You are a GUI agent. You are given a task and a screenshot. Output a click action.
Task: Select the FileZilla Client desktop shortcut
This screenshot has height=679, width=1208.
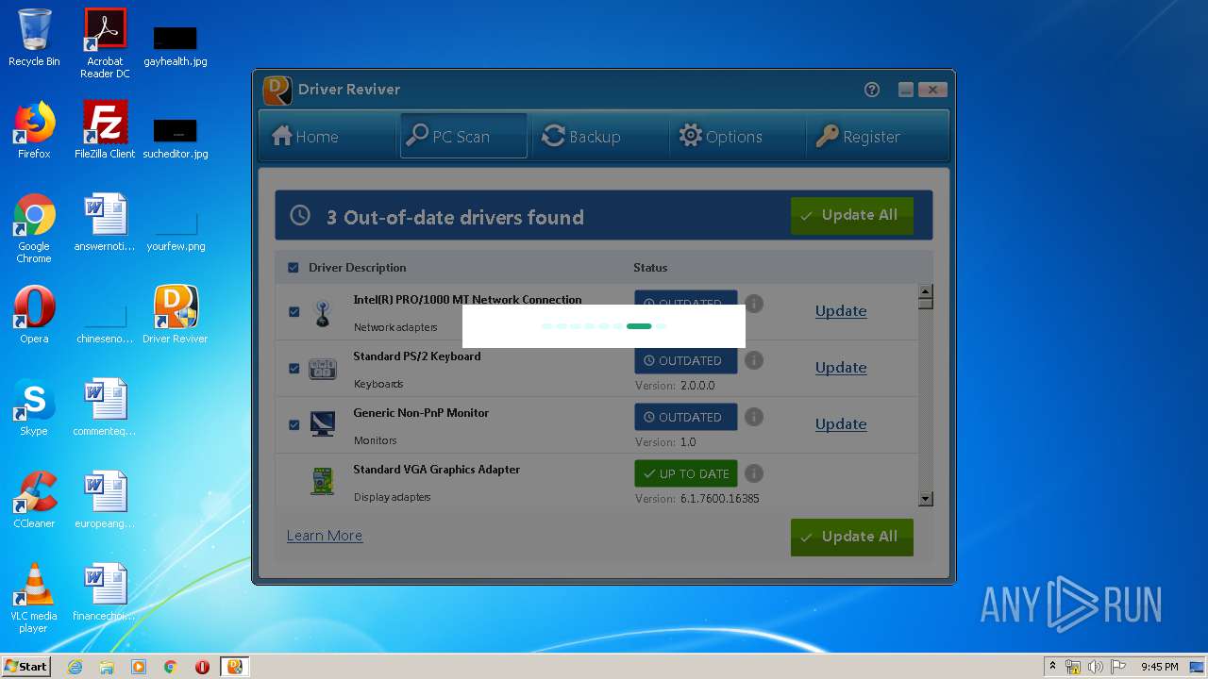tap(105, 130)
